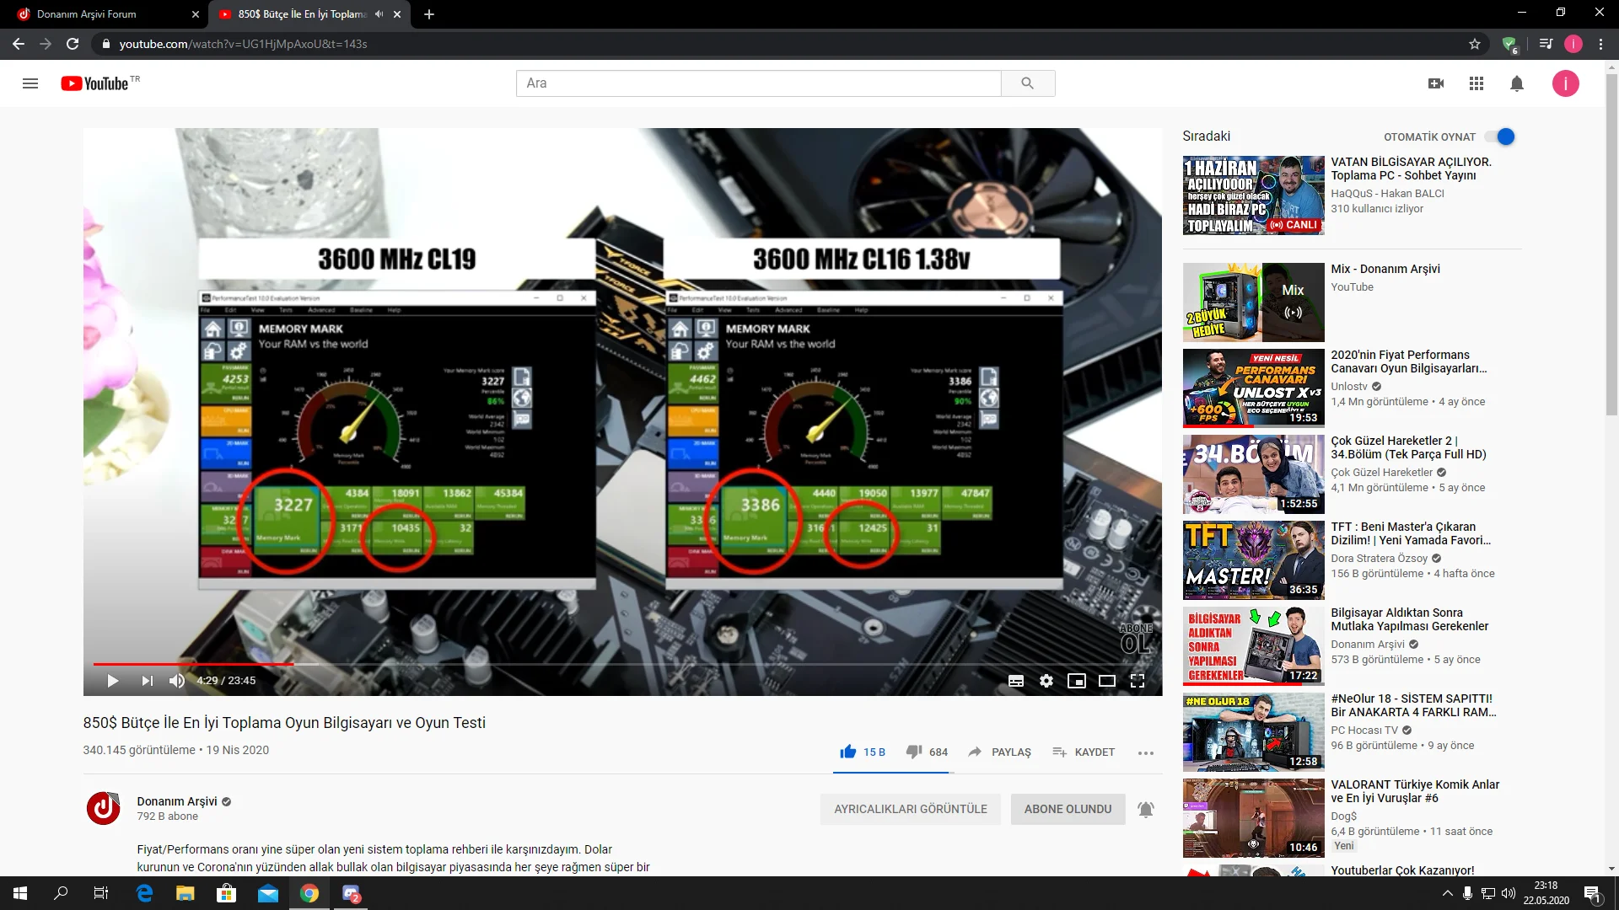Viewport: 1619px width, 910px height.
Task: Click the Paylaş share button
Action: click(x=1000, y=752)
